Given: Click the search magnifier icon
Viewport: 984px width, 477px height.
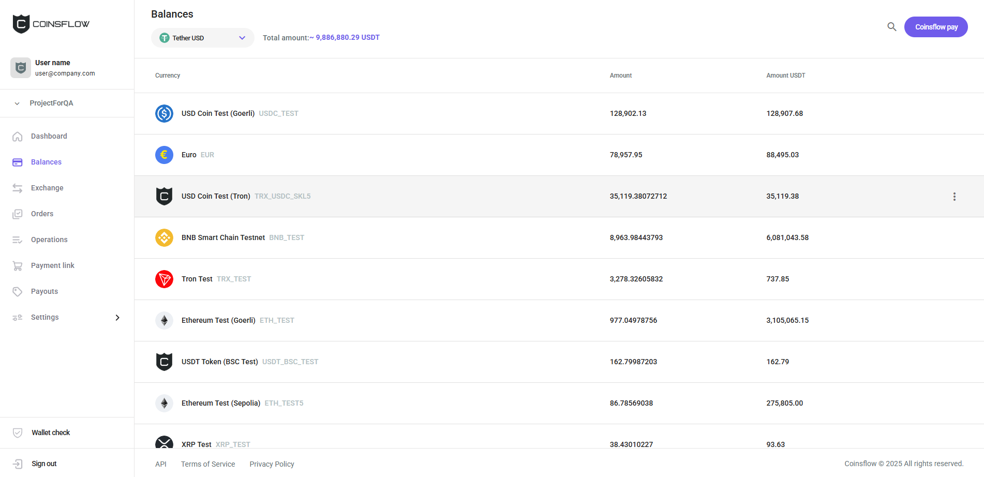Looking at the screenshot, I should coord(891,27).
